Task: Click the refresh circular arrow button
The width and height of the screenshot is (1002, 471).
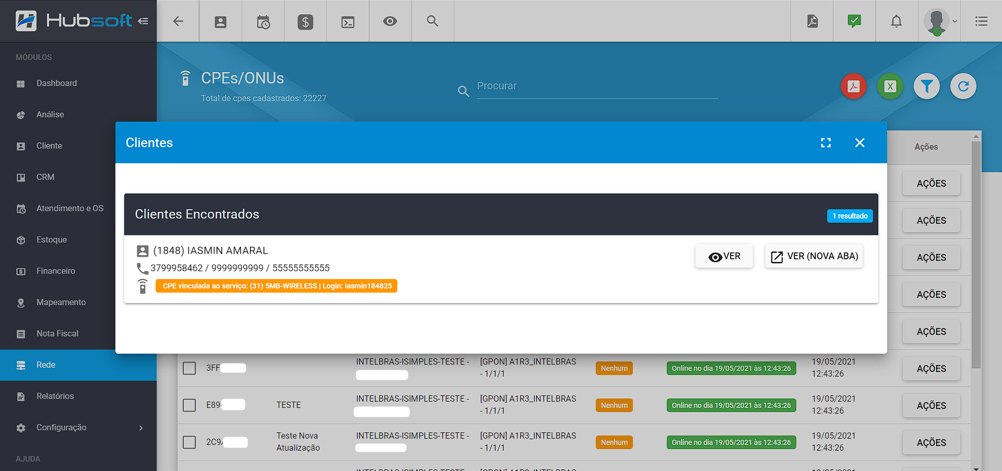Action: [963, 86]
